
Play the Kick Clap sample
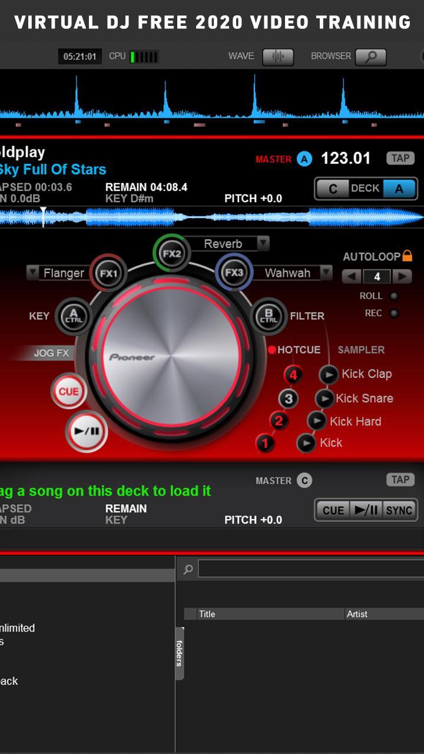coord(329,374)
